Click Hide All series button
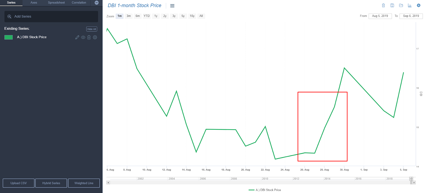Image resolution: width=424 pixels, height=193 pixels. (x=92, y=29)
